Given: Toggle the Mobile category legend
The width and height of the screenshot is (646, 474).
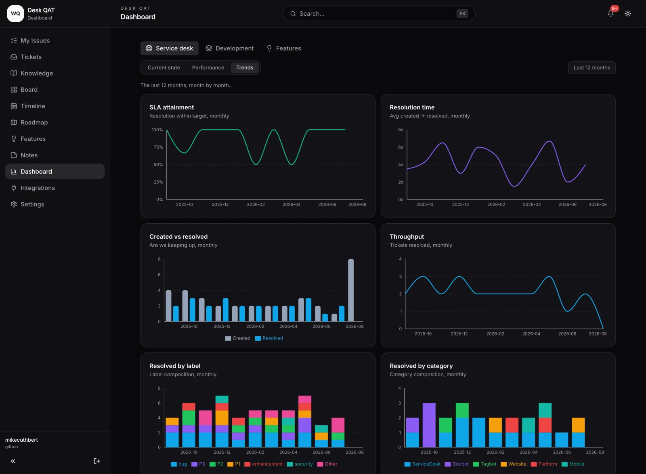Looking at the screenshot, I should (x=573, y=464).
